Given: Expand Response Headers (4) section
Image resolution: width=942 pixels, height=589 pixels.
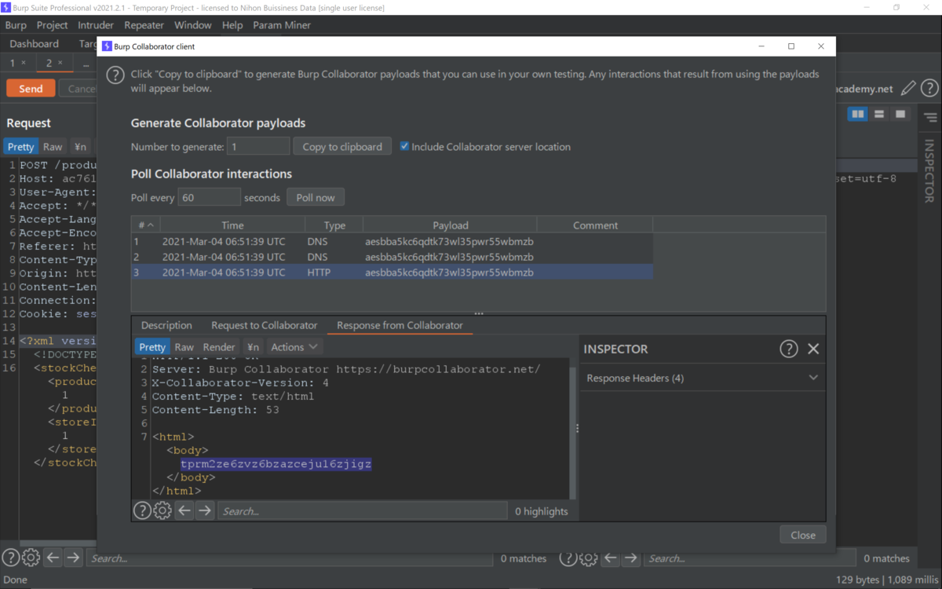Looking at the screenshot, I should pyautogui.click(x=703, y=378).
